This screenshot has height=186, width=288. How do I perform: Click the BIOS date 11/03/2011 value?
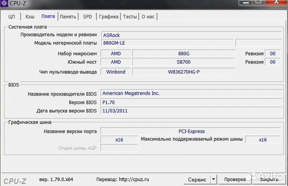point(191,111)
